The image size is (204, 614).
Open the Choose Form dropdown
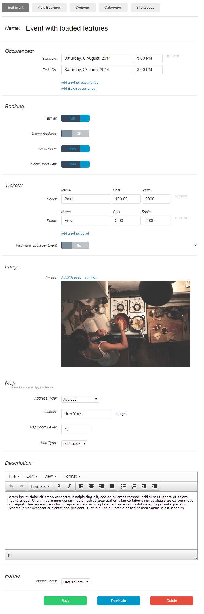[76, 582]
